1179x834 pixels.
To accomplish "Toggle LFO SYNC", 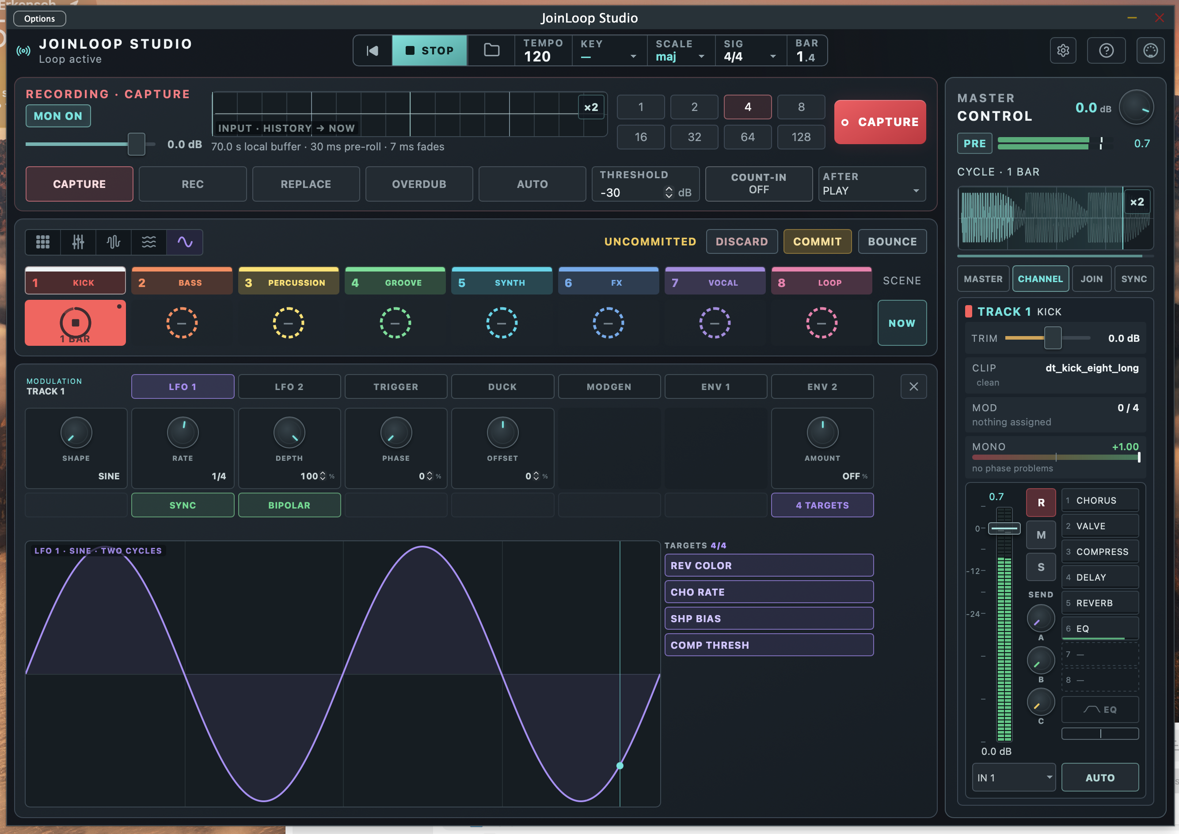I will [x=183, y=505].
